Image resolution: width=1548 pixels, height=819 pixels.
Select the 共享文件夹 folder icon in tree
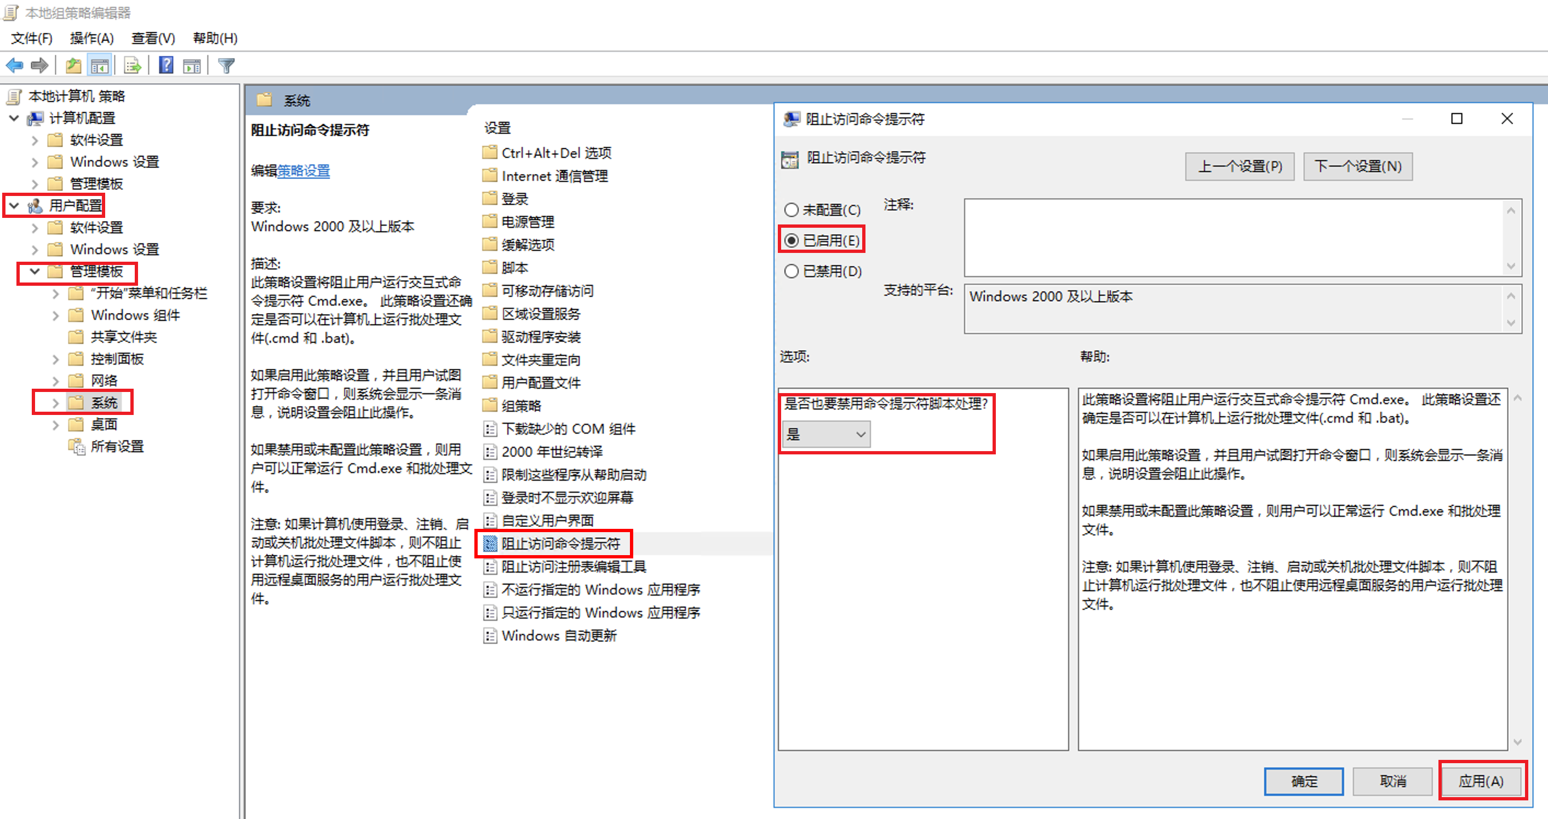click(x=76, y=336)
